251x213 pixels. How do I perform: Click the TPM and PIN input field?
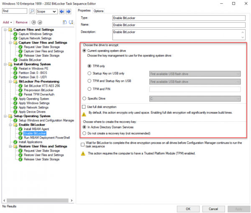195,89
